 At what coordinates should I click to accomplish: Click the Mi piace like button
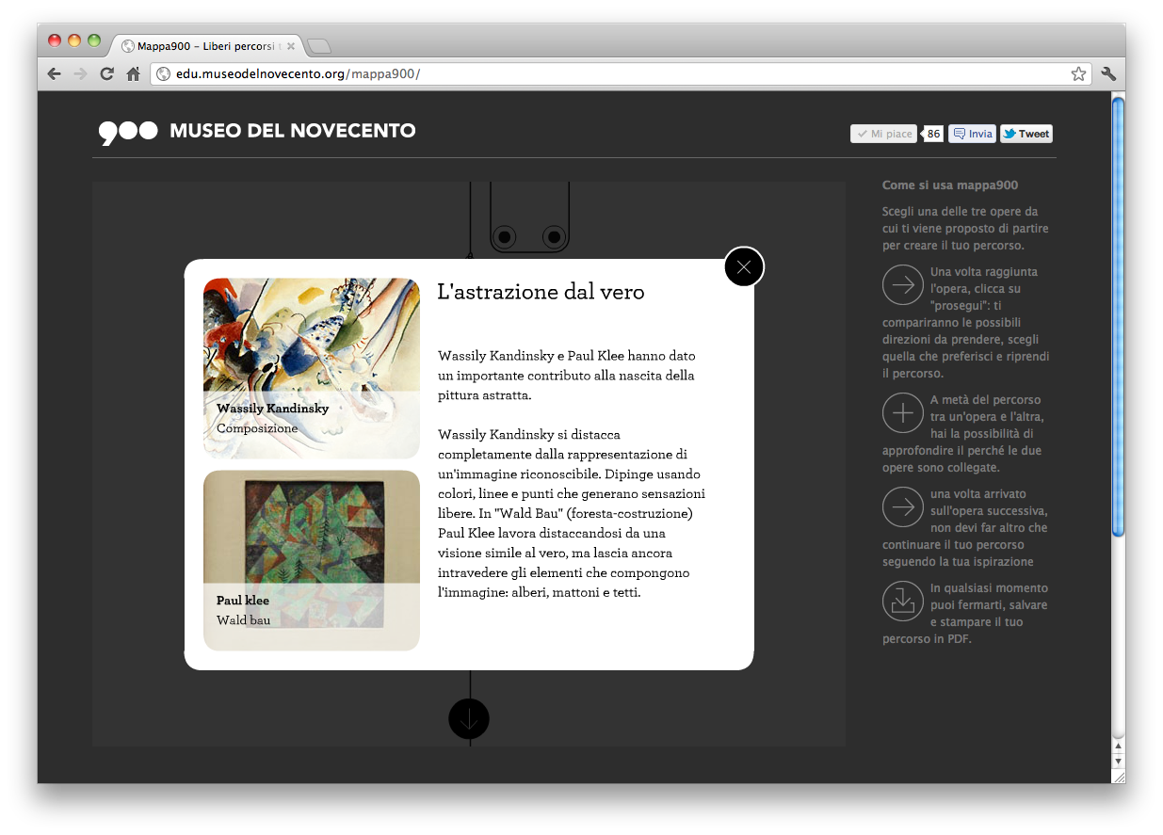click(883, 134)
